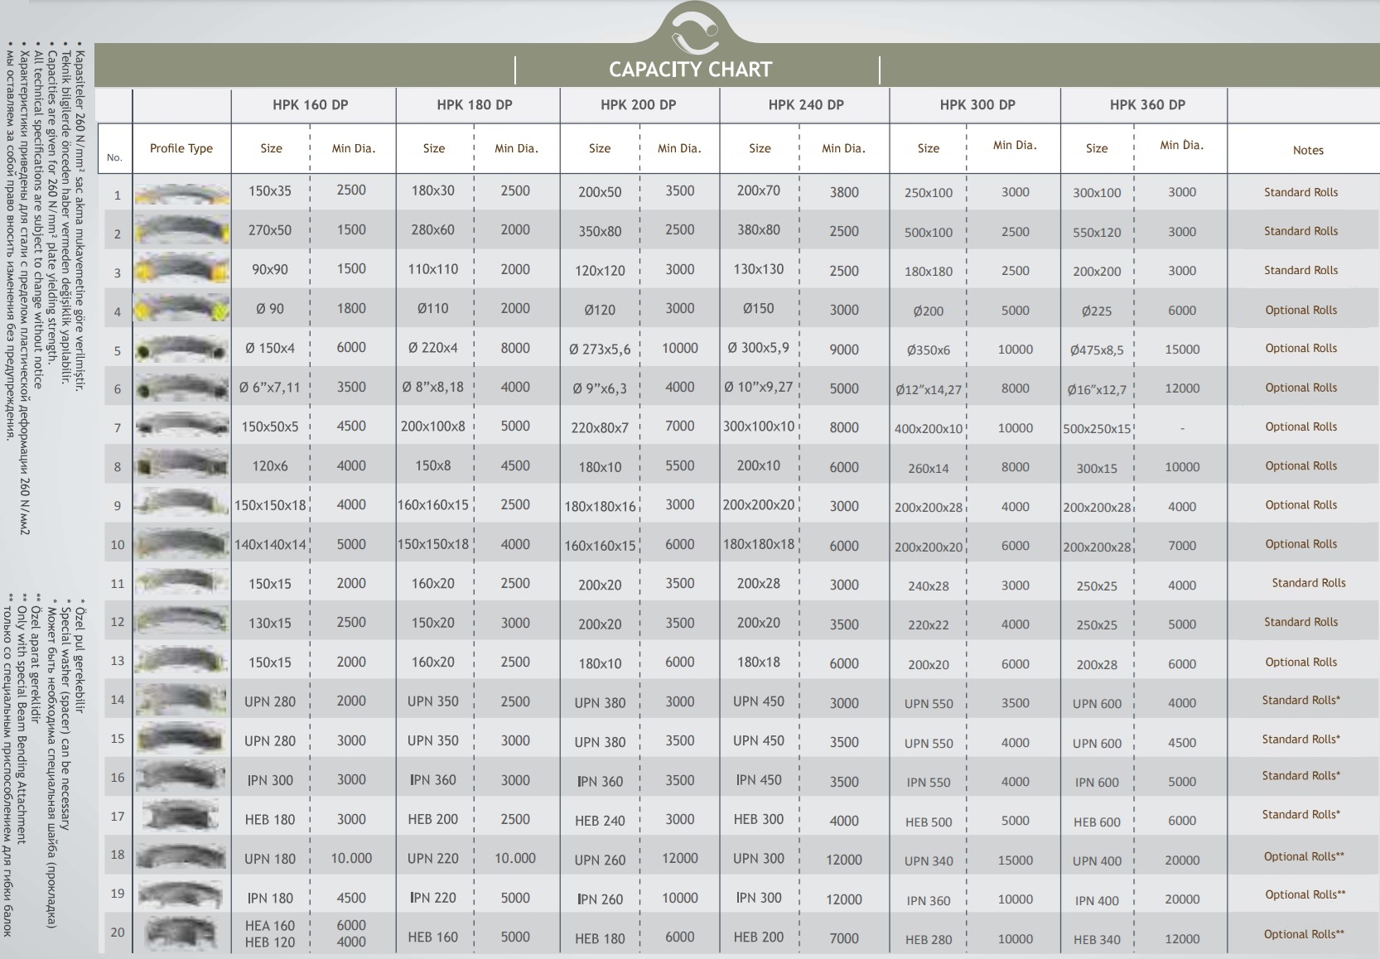1380x959 pixels.
Task: Click the 240x28 size cell
Action: (929, 586)
